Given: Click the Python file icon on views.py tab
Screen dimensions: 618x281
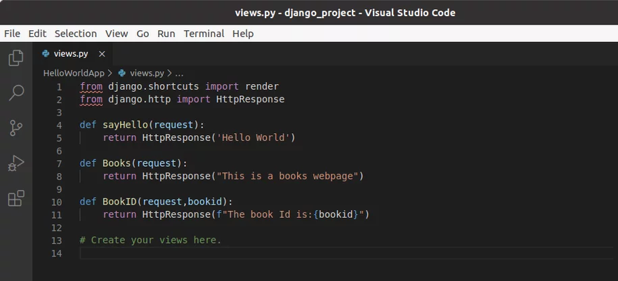Looking at the screenshot, I should [46, 54].
